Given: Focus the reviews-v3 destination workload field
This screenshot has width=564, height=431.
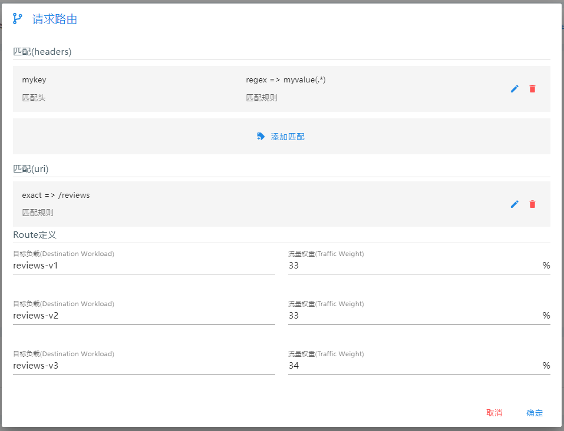Looking at the screenshot, I should 144,366.
